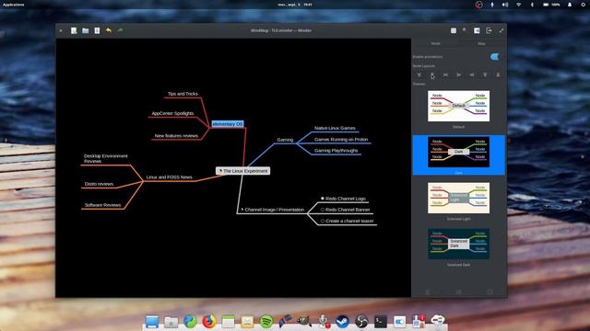Launch Firefox from the dock

pos(209,322)
